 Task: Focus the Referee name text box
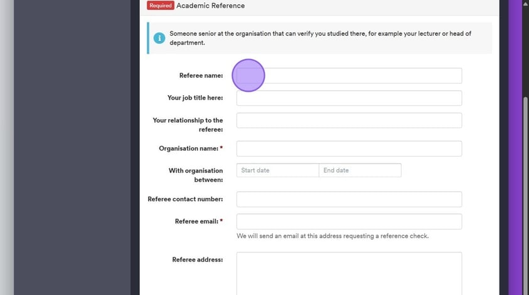tap(349, 76)
